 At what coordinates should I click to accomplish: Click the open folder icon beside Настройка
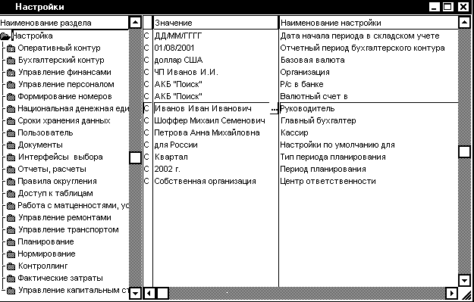(x=5, y=36)
